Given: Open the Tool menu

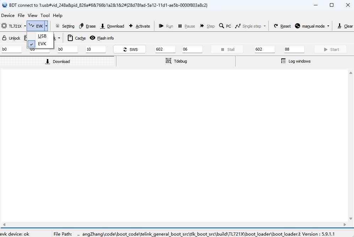Looking at the screenshot, I should pyautogui.click(x=45, y=16).
